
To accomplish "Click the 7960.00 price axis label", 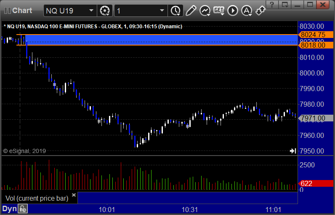I will point(312,135).
